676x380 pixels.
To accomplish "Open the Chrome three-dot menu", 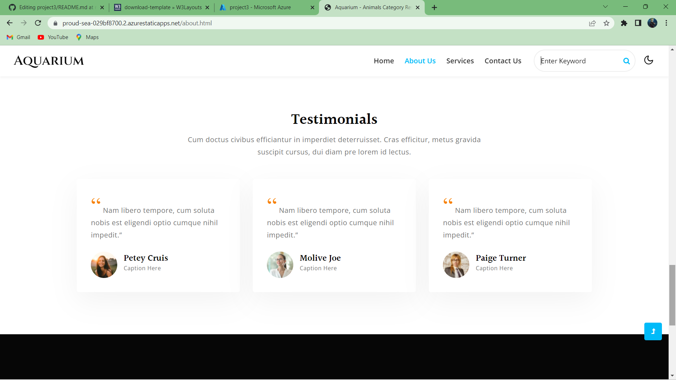I will 666,23.
